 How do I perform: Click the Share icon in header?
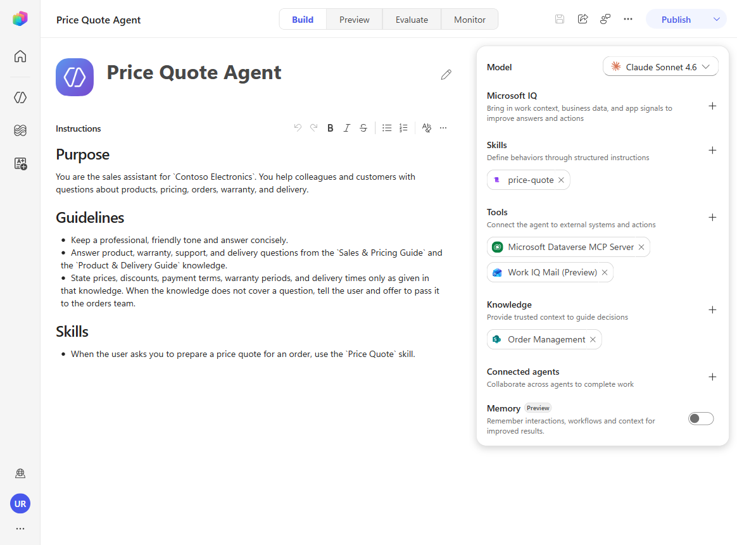(x=583, y=19)
